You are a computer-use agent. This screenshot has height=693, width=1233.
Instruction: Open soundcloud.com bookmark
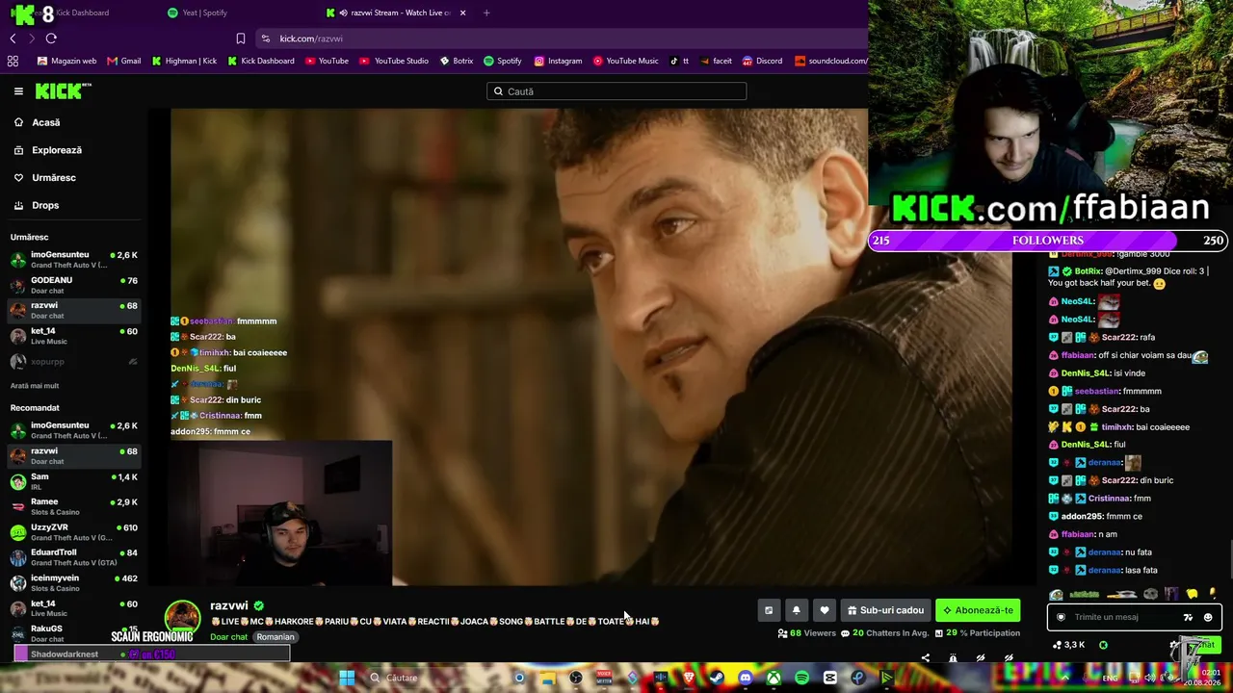tap(831, 61)
